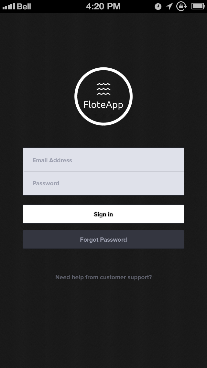207x368 pixels.
Task: Click the Email Address input field
Action: point(103,159)
